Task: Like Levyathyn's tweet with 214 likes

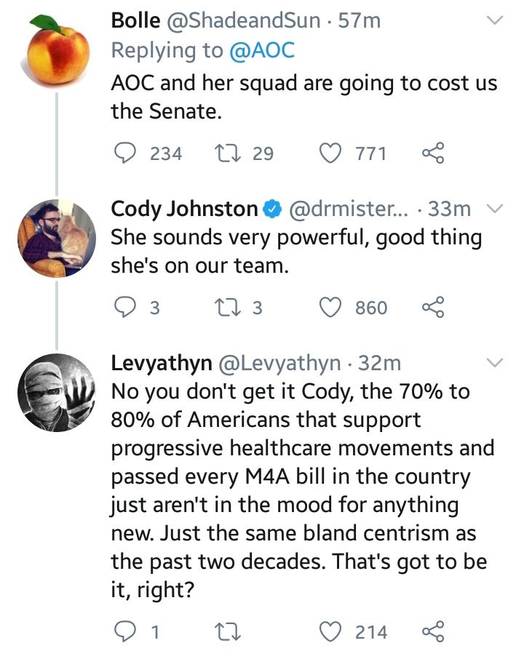Action: tap(330, 632)
